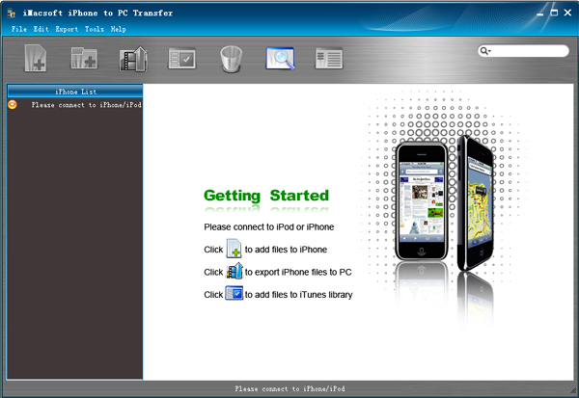The height and width of the screenshot is (398, 579).
Task: Click the add folder toolbar icon
Action: (x=84, y=58)
